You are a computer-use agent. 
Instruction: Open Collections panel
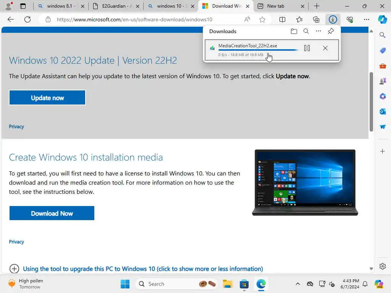pos(316,19)
